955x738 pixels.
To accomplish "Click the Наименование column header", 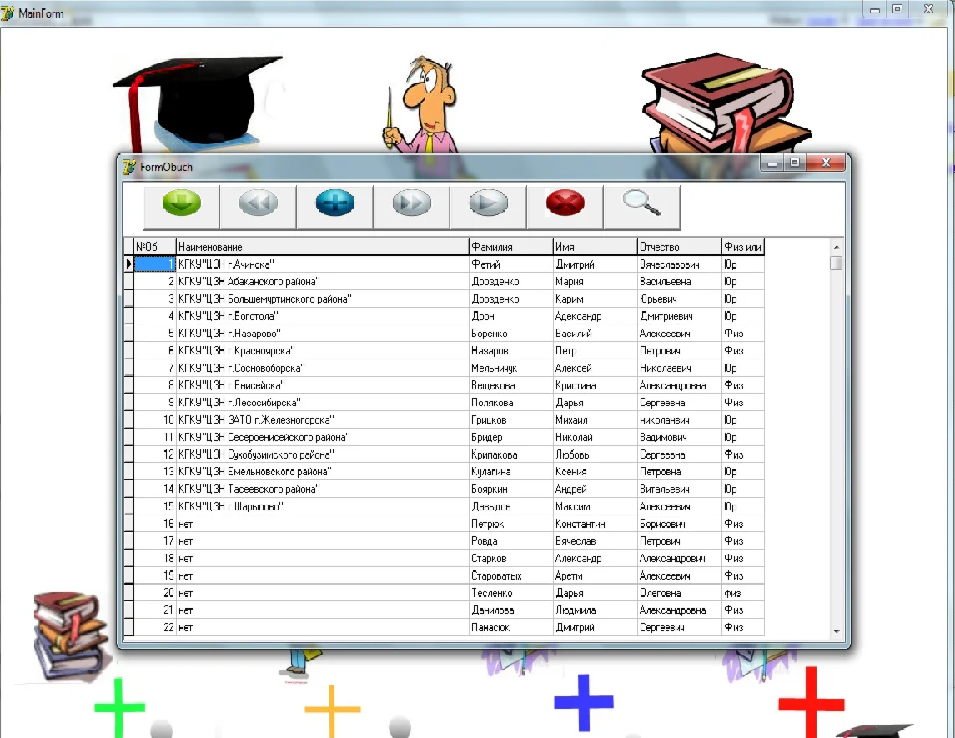I will click(322, 247).
